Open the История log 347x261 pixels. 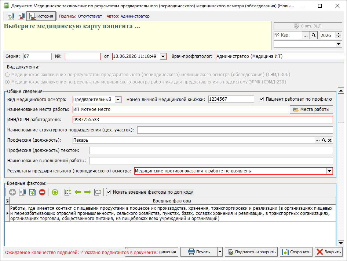pos(41,16)
